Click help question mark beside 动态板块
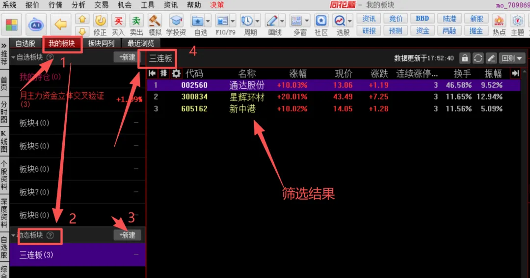 [x=50, y=235]
